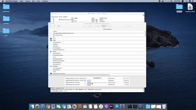Open Notes from the Dock
This screenshot has height=110, width=196.
click(96, 107)
